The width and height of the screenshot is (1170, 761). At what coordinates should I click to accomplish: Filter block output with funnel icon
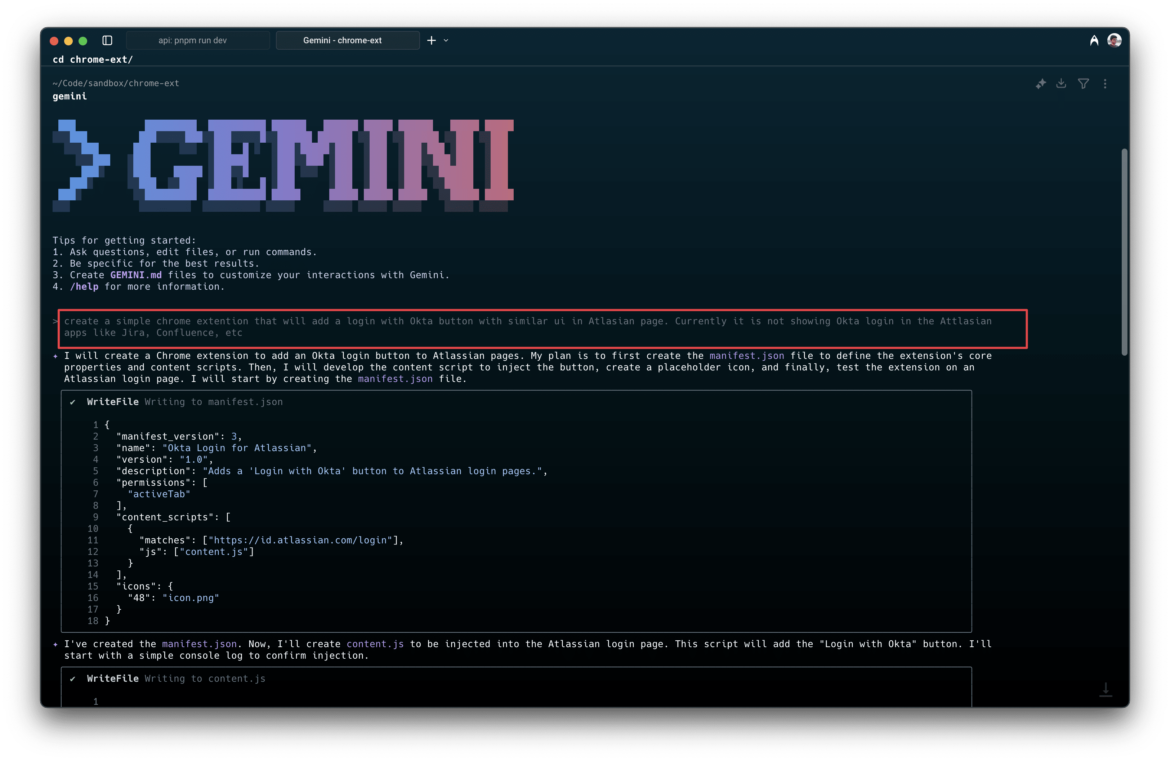click(x=1083, y=84)
